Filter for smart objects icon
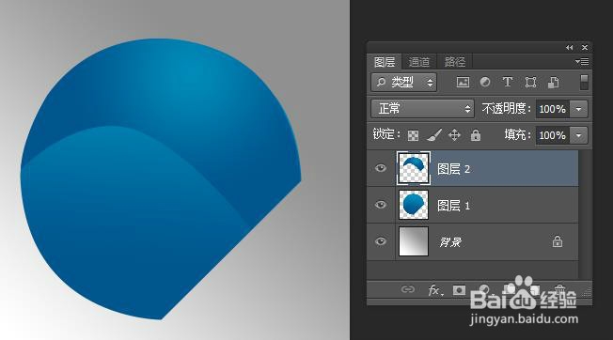The width and height of the screenshot is (613, 340). point(553,83)
